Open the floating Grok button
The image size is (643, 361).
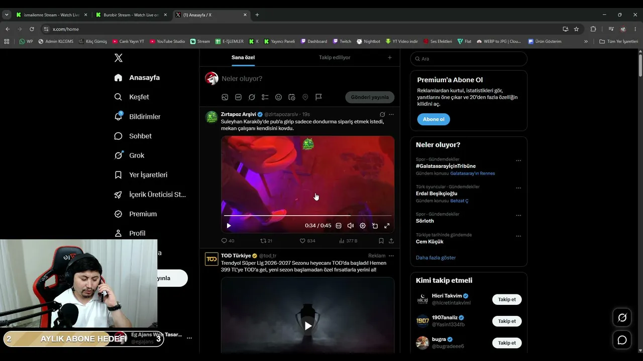(622, 317)
